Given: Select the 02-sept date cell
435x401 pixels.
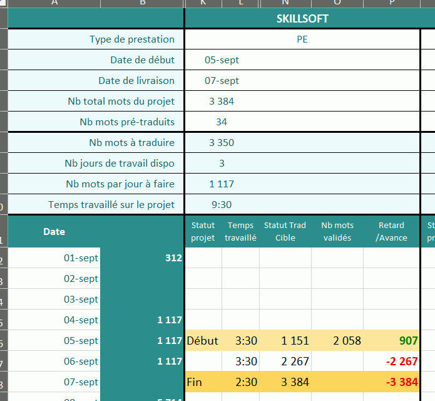Looking at the screenshot, I should (x=54, y=279).
